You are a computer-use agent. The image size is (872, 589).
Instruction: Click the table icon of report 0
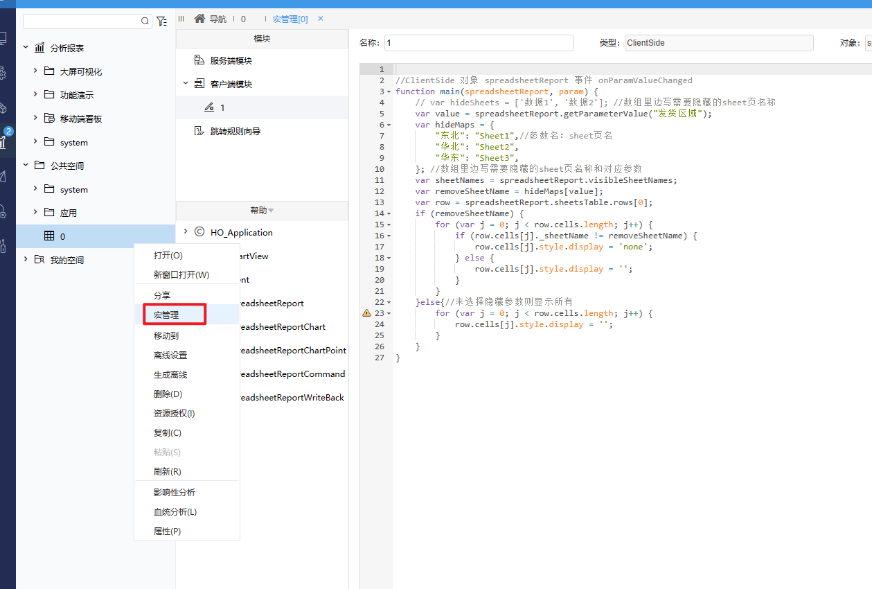coord(49,236)
